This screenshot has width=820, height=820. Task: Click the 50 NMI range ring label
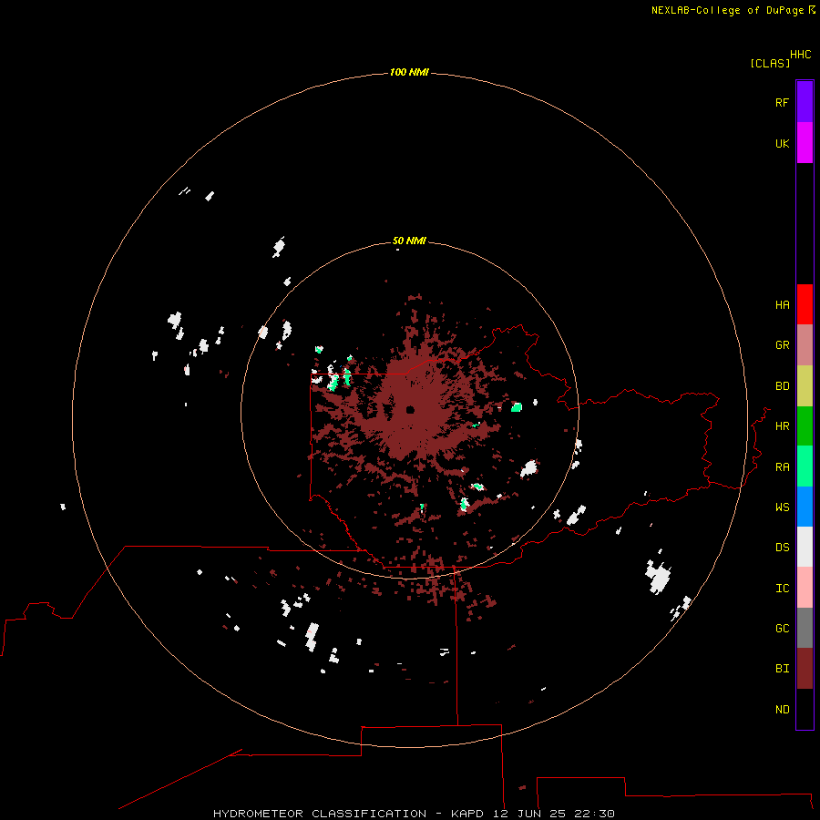coord(409,241)
